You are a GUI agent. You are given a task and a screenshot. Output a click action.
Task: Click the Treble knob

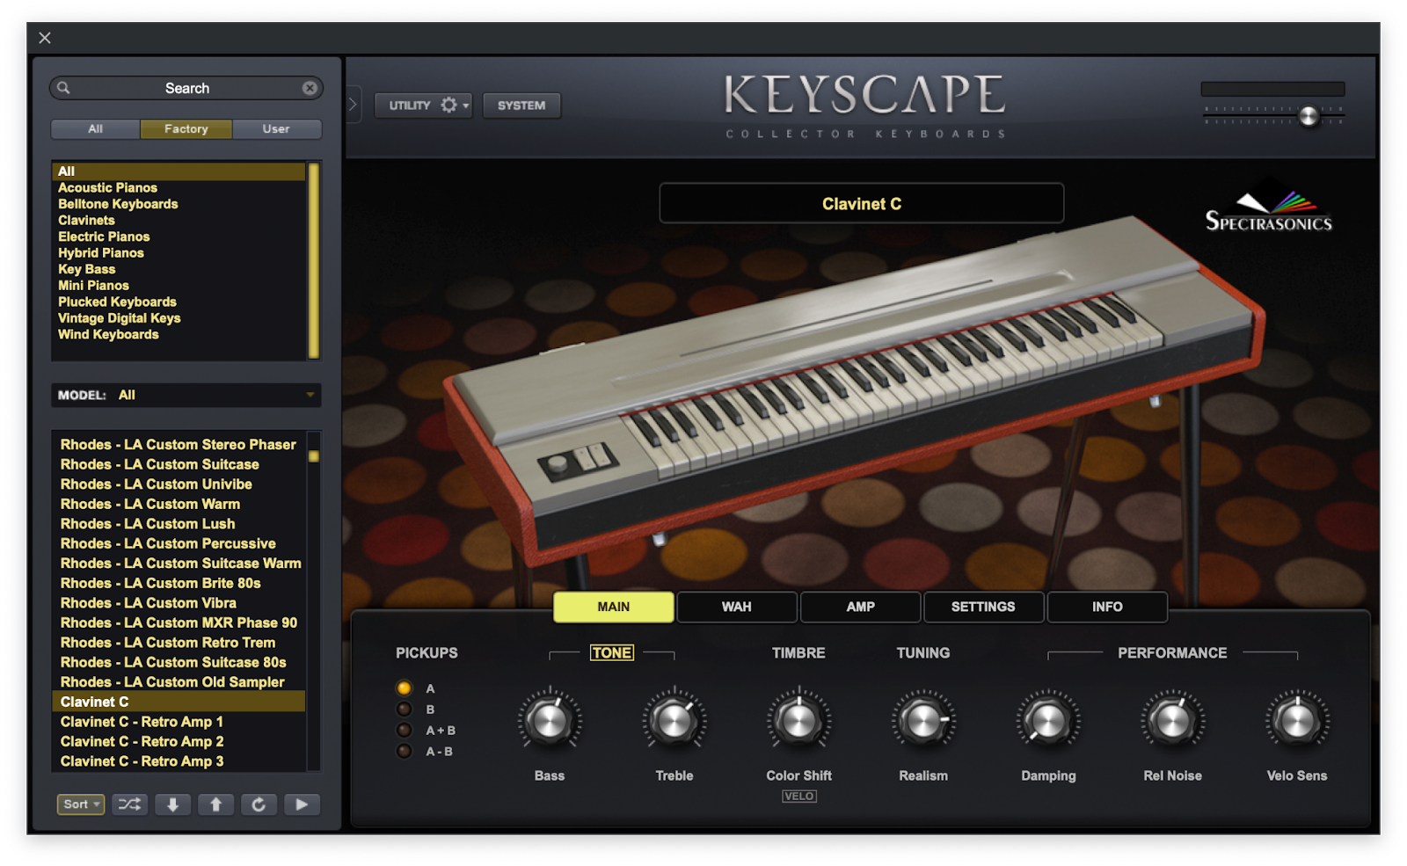(674, 721)
